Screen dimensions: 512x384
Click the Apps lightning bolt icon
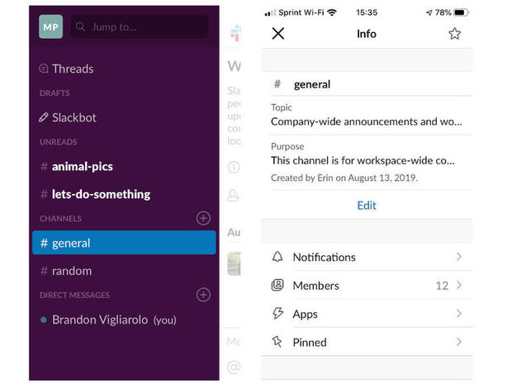pyautogui.click(x=277, y=314)
